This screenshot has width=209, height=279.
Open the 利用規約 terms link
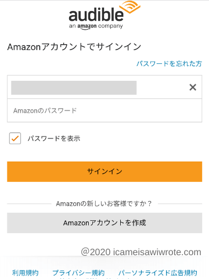click(25, 273)
